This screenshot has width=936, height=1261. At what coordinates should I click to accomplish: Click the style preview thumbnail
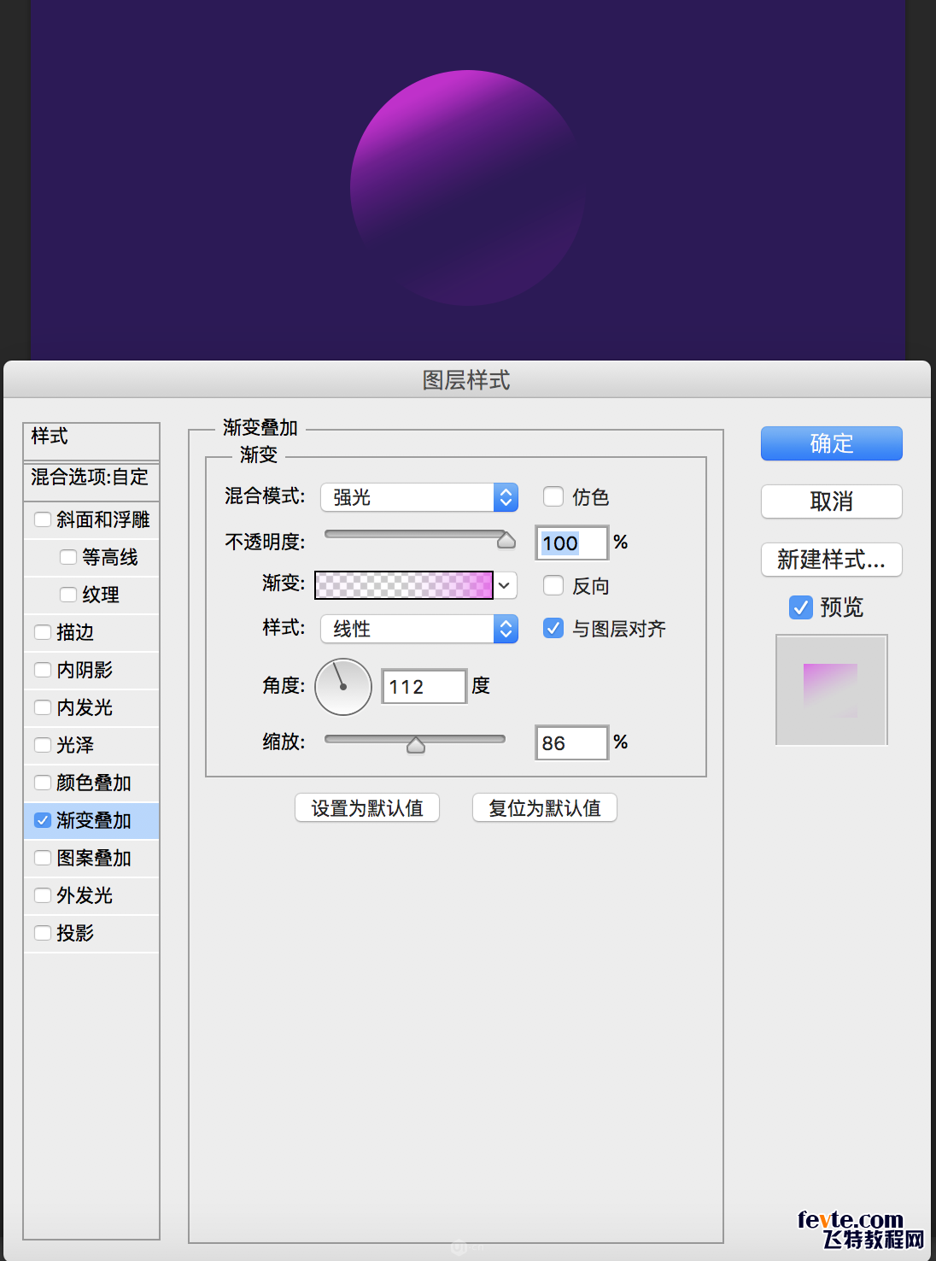[831, 689]
